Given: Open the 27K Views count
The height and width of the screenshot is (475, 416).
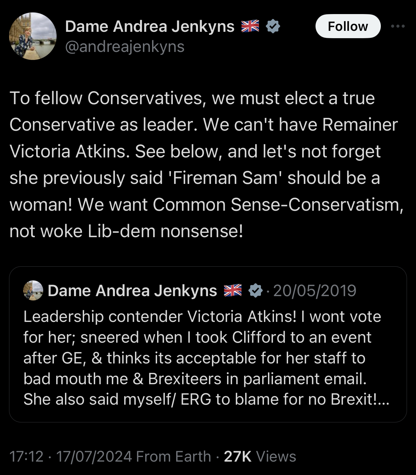Looking at the screenshot, I should (260, 456).
